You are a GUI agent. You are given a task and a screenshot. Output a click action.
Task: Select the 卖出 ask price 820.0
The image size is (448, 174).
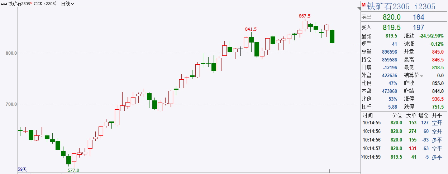click(x=391, y=17)
